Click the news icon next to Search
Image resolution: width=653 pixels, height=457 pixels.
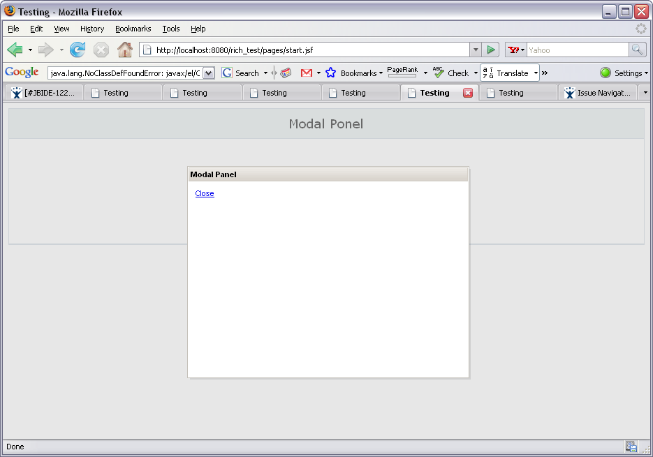click(286, 73)
